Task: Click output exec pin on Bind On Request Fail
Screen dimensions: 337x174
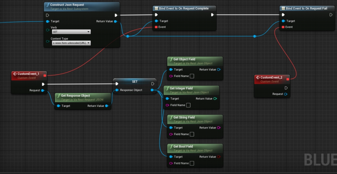Action: point(331,14)
